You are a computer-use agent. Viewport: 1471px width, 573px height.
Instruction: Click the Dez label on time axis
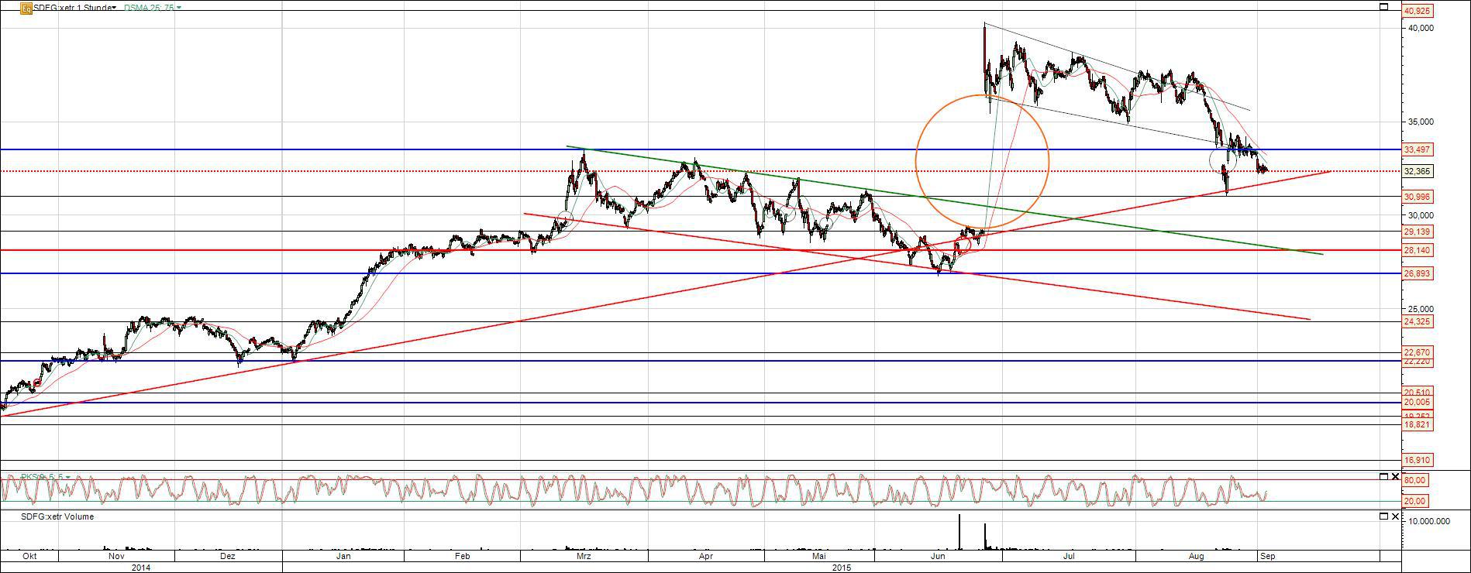pos(228,556)
